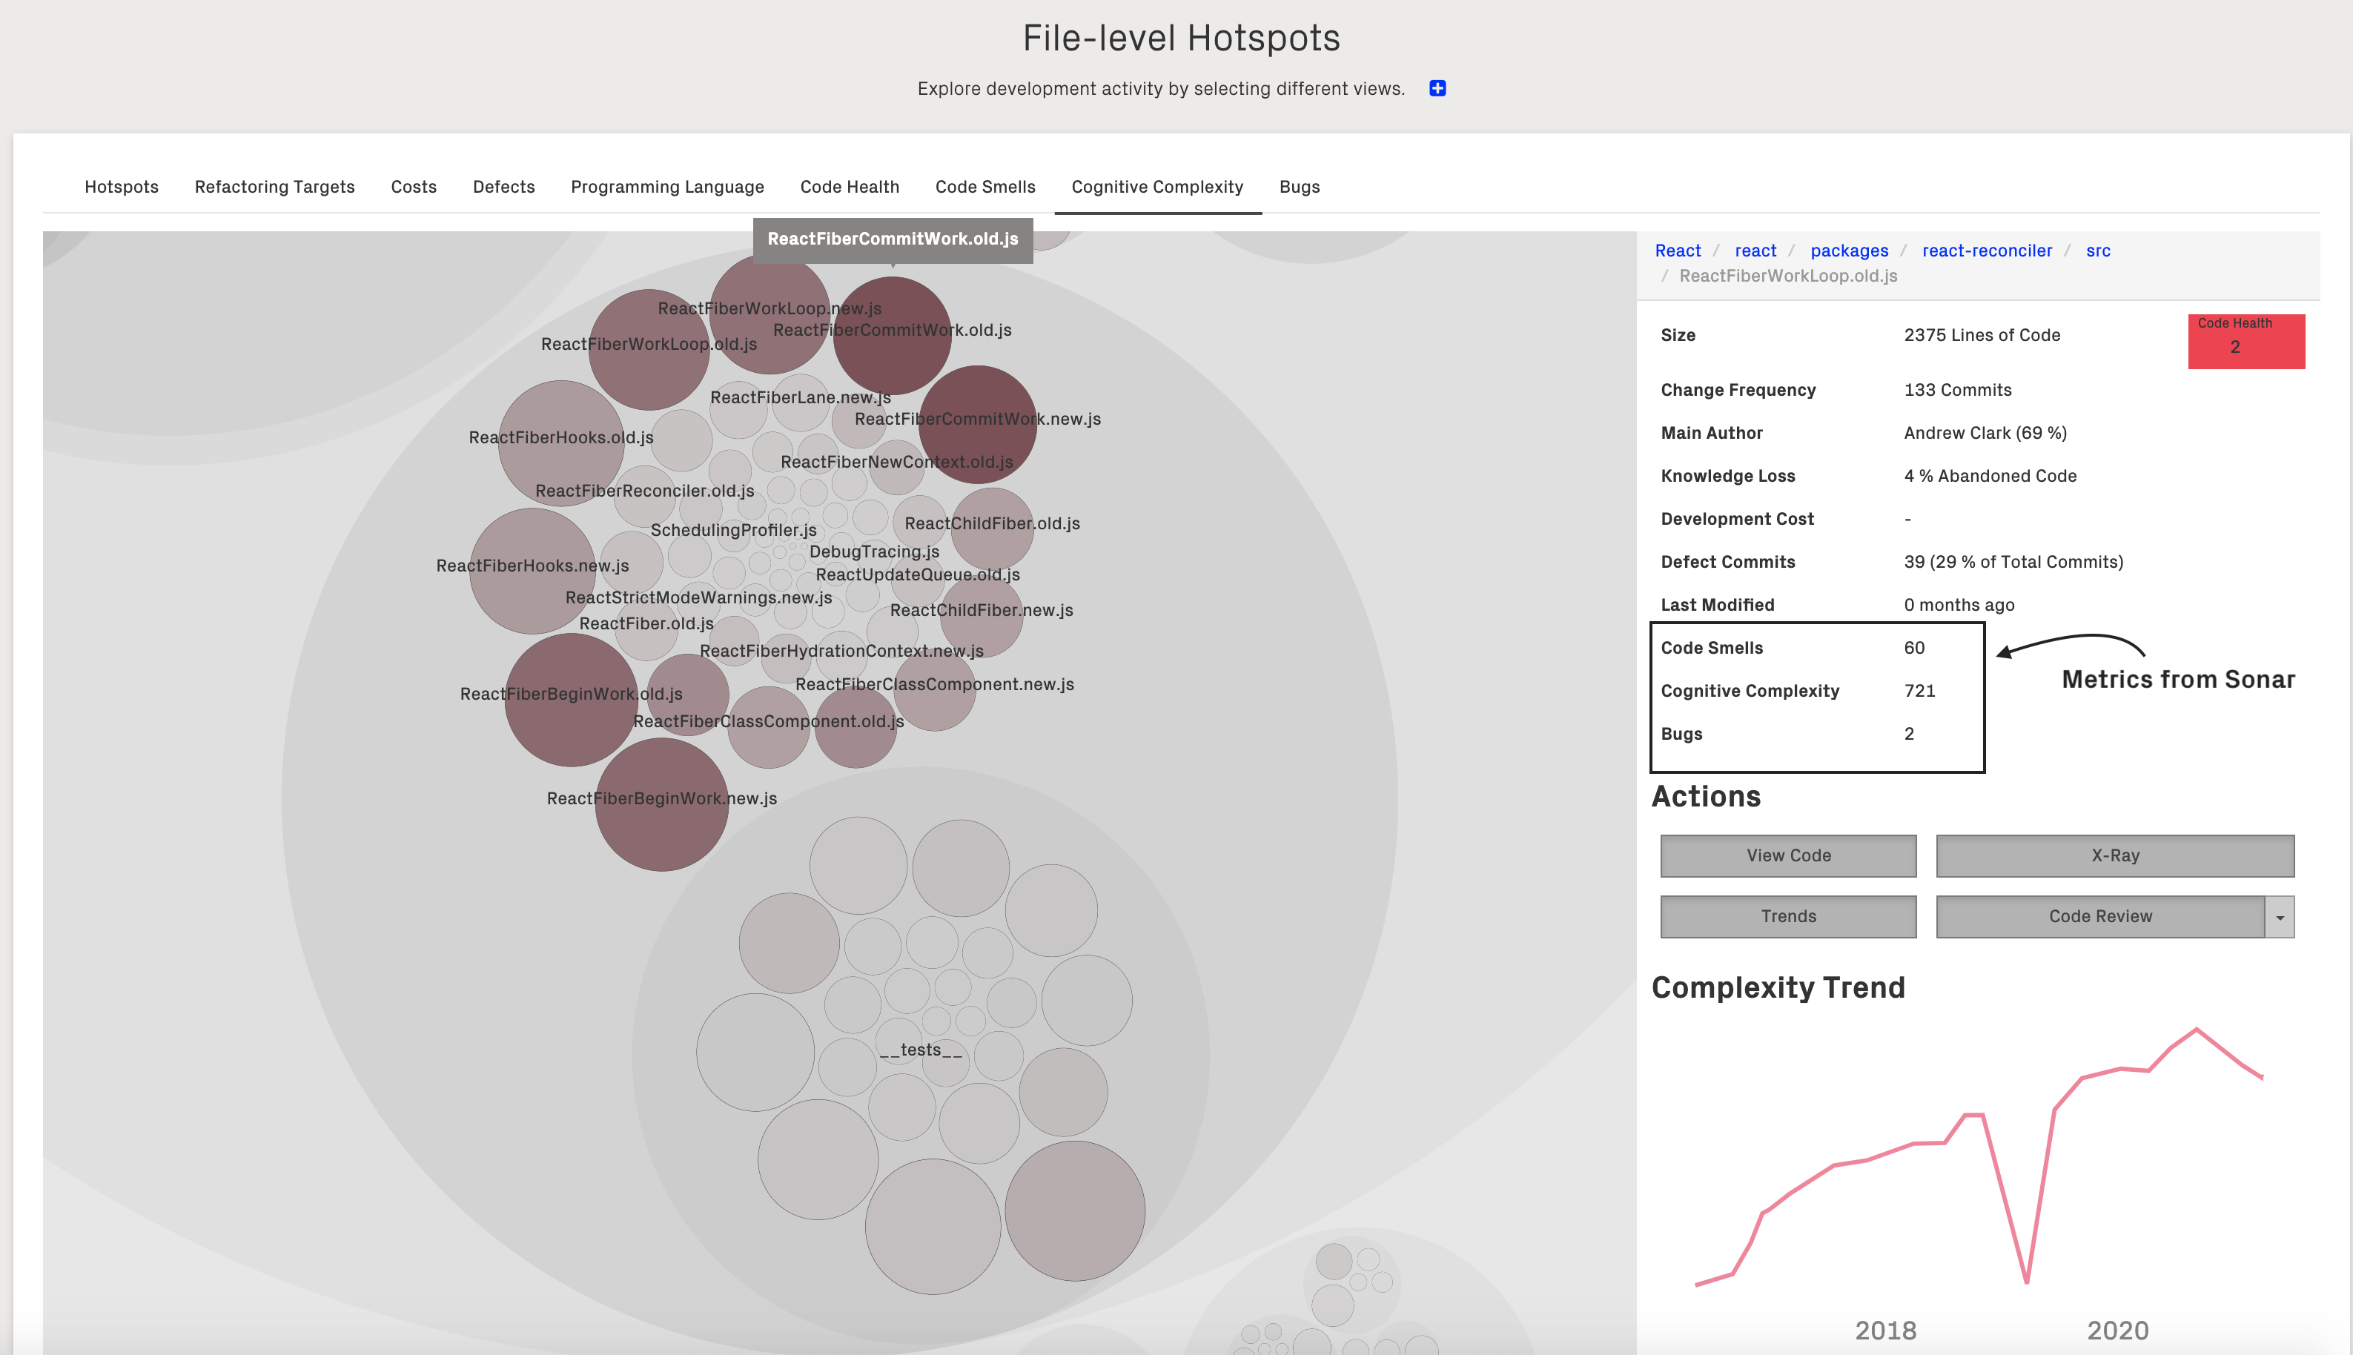Go to packages breadcrumb link
Screen dimensions: 2353x1355
click(x=1848, y=251)
